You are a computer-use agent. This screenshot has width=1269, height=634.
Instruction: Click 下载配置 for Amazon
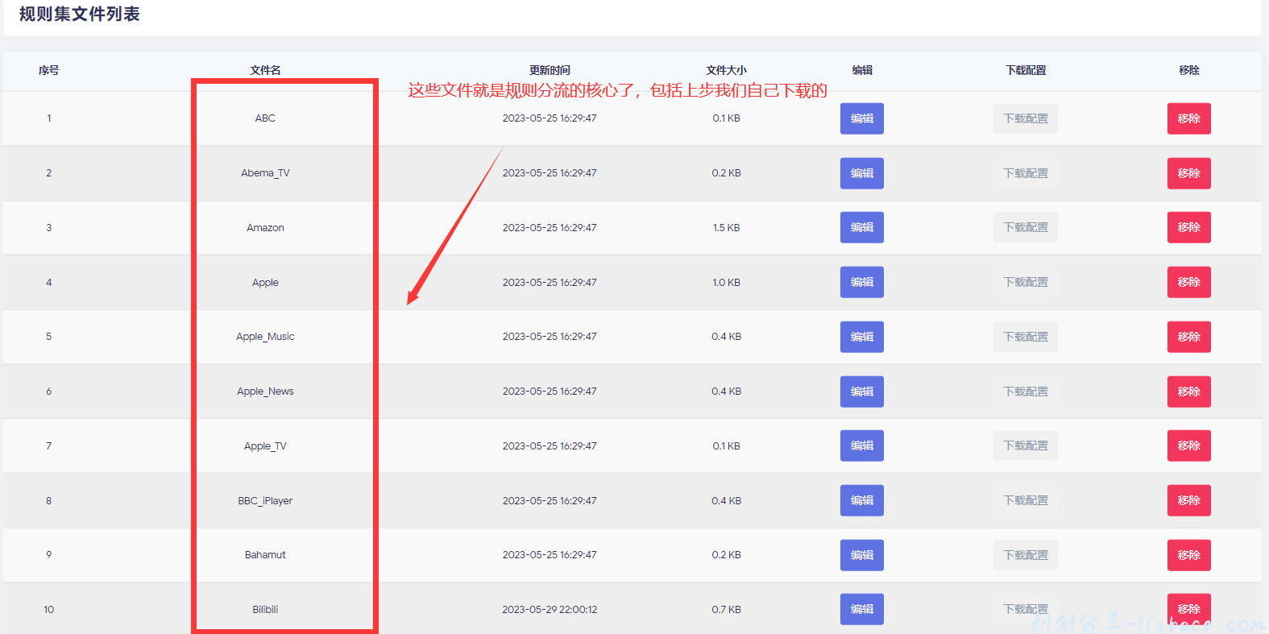(1025, 227)
